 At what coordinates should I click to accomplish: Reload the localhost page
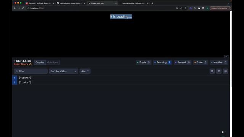23,8
